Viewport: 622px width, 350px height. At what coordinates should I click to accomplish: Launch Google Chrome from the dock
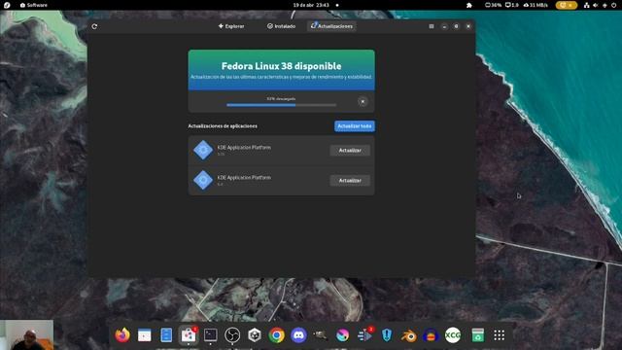tap(276, 335)
